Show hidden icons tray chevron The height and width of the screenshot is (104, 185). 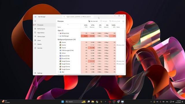[151, 102]
